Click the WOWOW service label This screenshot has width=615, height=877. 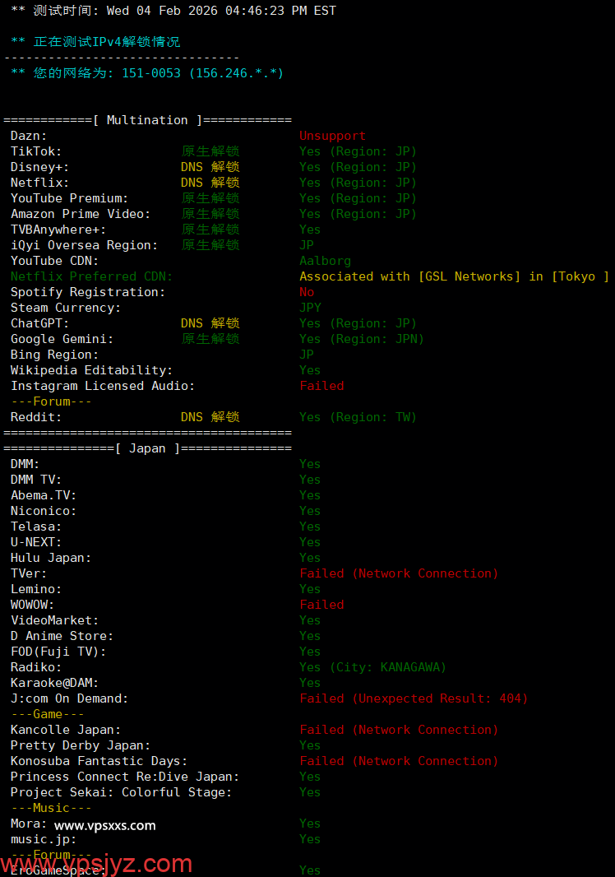click(x=32, y=605)
